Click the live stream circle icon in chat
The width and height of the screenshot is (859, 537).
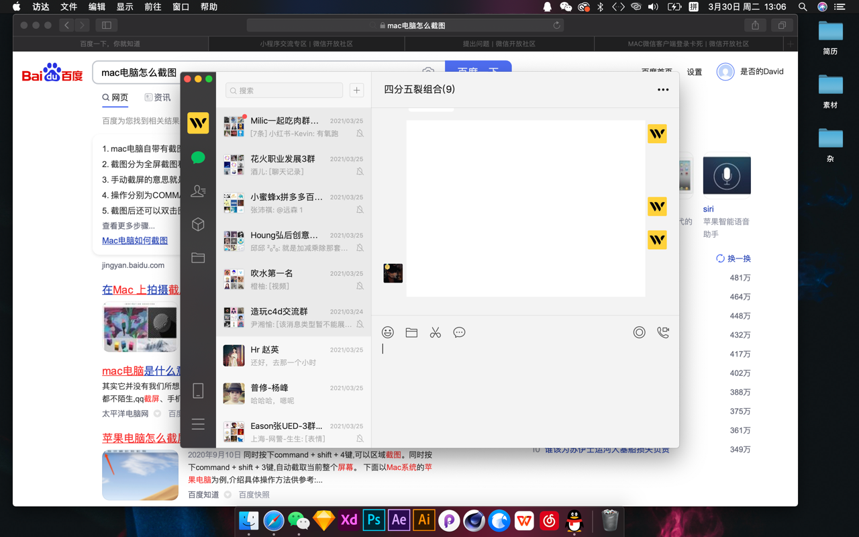(639, 332)
